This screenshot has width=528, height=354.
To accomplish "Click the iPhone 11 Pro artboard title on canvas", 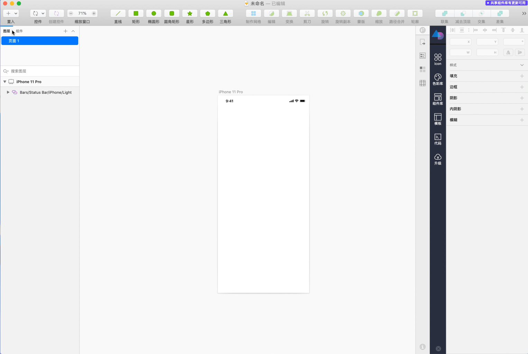I will click(x=231, y=92).
